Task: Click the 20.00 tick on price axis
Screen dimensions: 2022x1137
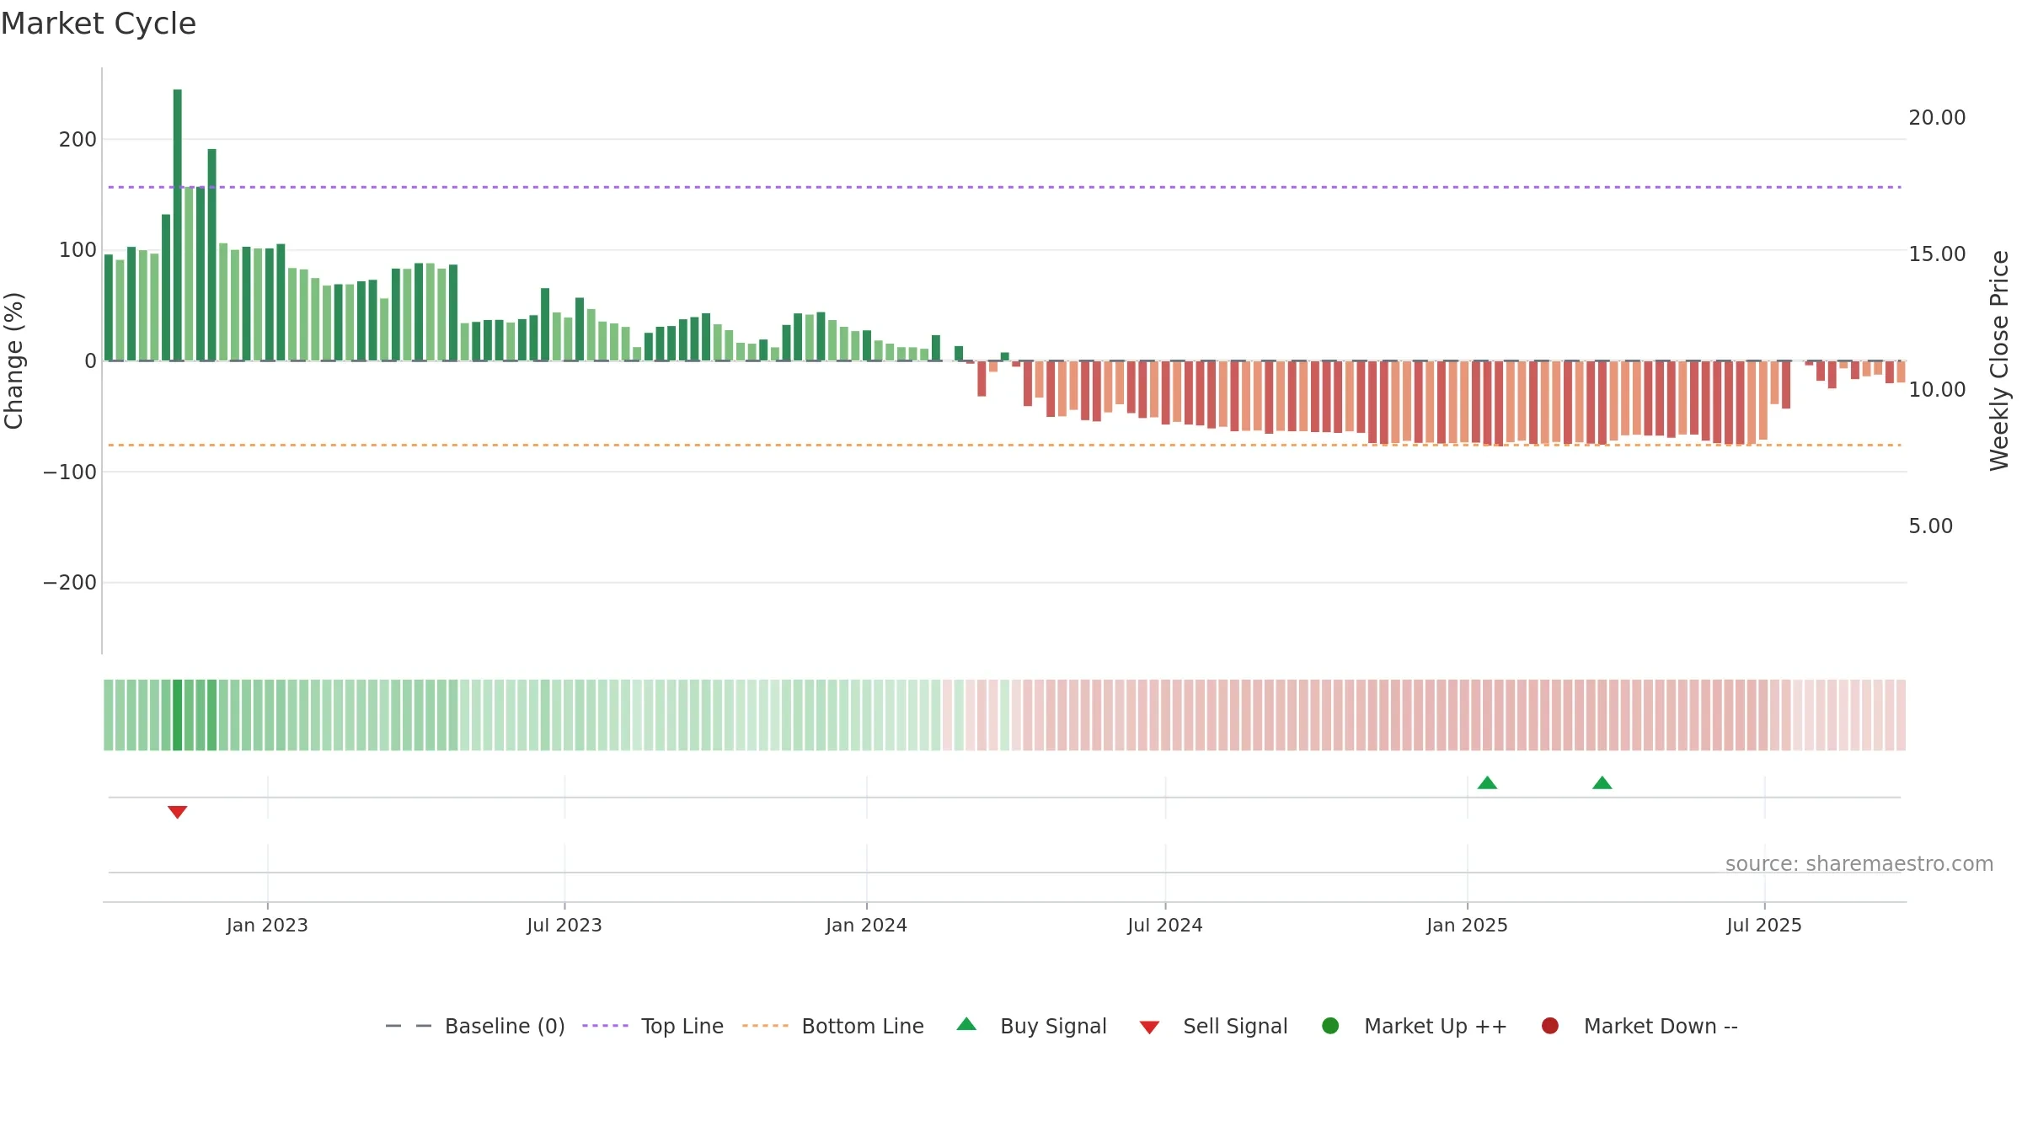Action: click(x=1937, y=118)
